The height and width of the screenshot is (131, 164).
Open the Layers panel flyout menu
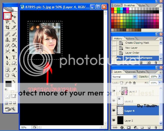pyautogui.click(x=161, y=72)
